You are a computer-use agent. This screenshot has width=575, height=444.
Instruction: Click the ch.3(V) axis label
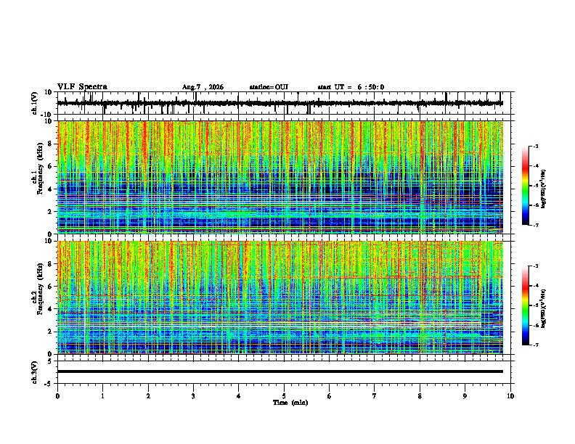(x=35, y=372)
